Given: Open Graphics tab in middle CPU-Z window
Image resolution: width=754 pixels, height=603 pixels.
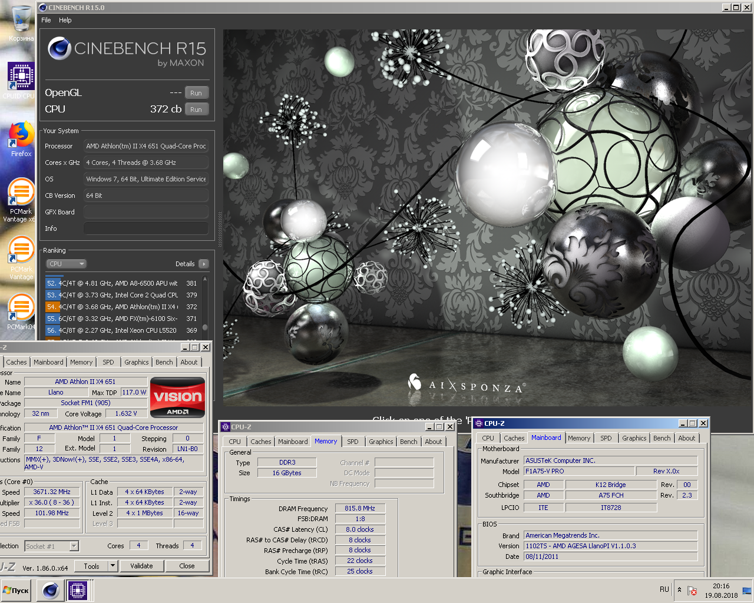Looking at the screenshot, I should click(x=381, y=442).
